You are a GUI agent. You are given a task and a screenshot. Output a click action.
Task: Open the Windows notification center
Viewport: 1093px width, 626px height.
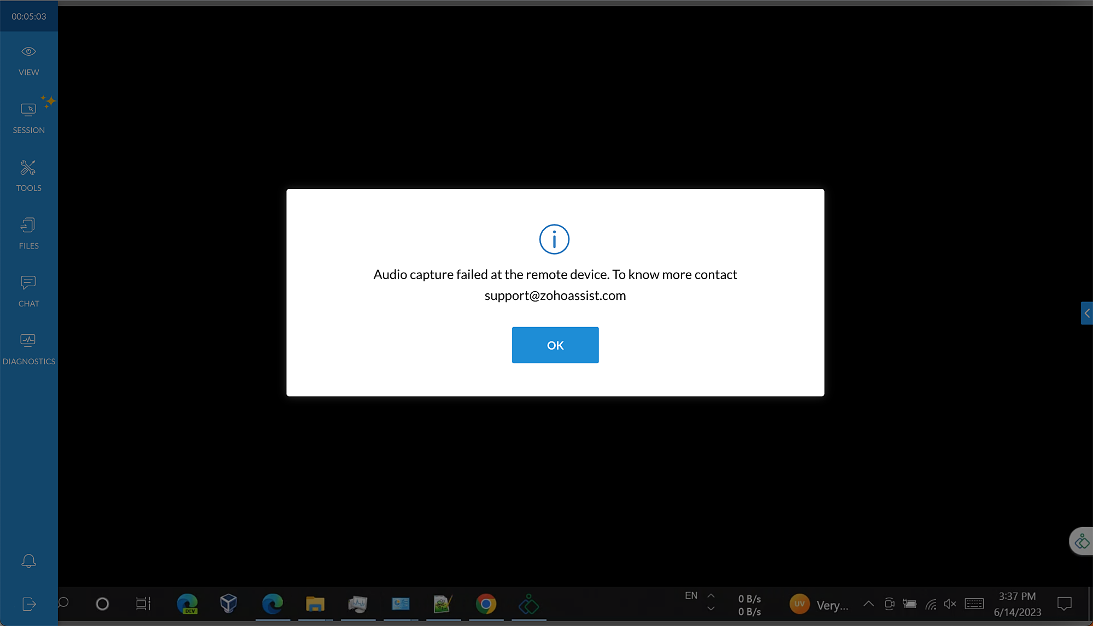click(1064, 604)
